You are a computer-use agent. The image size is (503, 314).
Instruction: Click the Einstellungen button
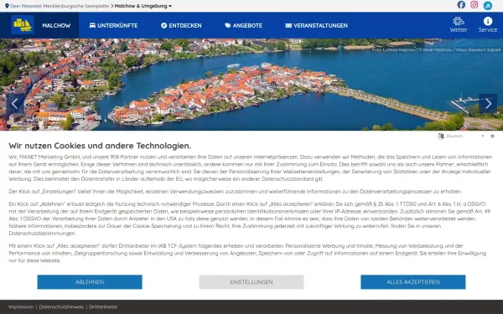(251, 282)
